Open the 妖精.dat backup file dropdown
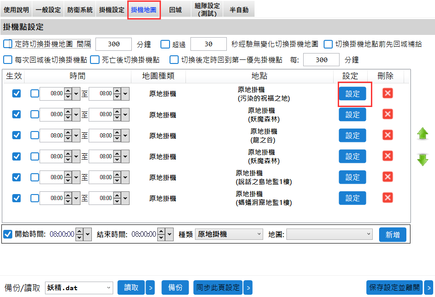The width and height of the screenshot is (435, 297). coord(79,287)
